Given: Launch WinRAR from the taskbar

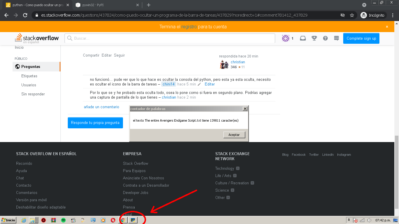Looking at the screenshot, I should [53, 220].
